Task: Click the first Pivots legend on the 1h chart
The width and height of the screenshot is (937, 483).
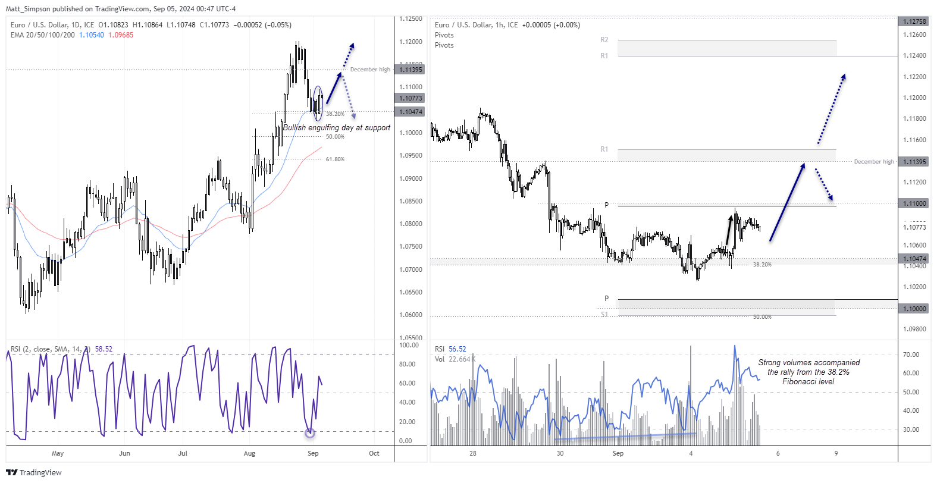Action: [444, 35]
